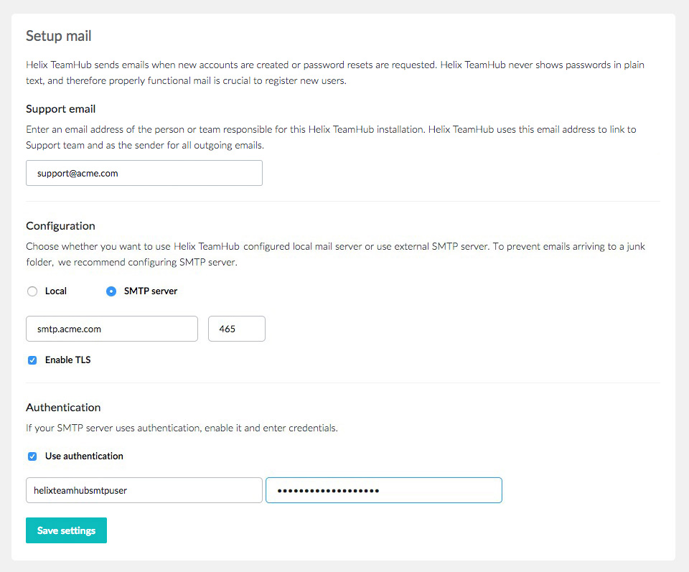Click the Authentication section heading
Viewport: 689px width, 572px height.
coord(62,407)
